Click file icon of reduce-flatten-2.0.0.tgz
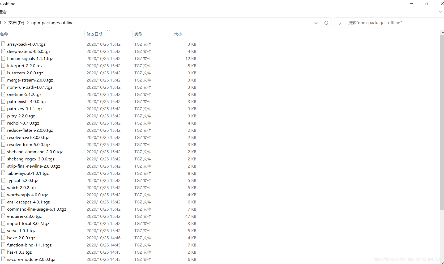Viewport: 444px width, 264px height. click(x=3, y=130)
